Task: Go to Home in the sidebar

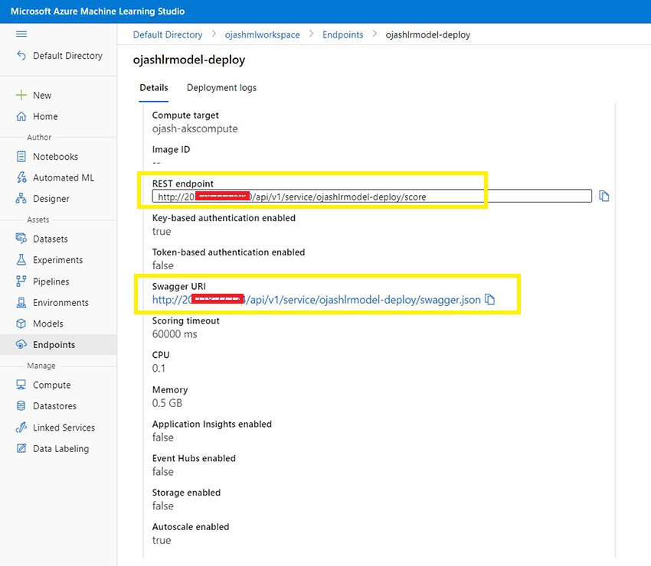Action: coord(45,116)
